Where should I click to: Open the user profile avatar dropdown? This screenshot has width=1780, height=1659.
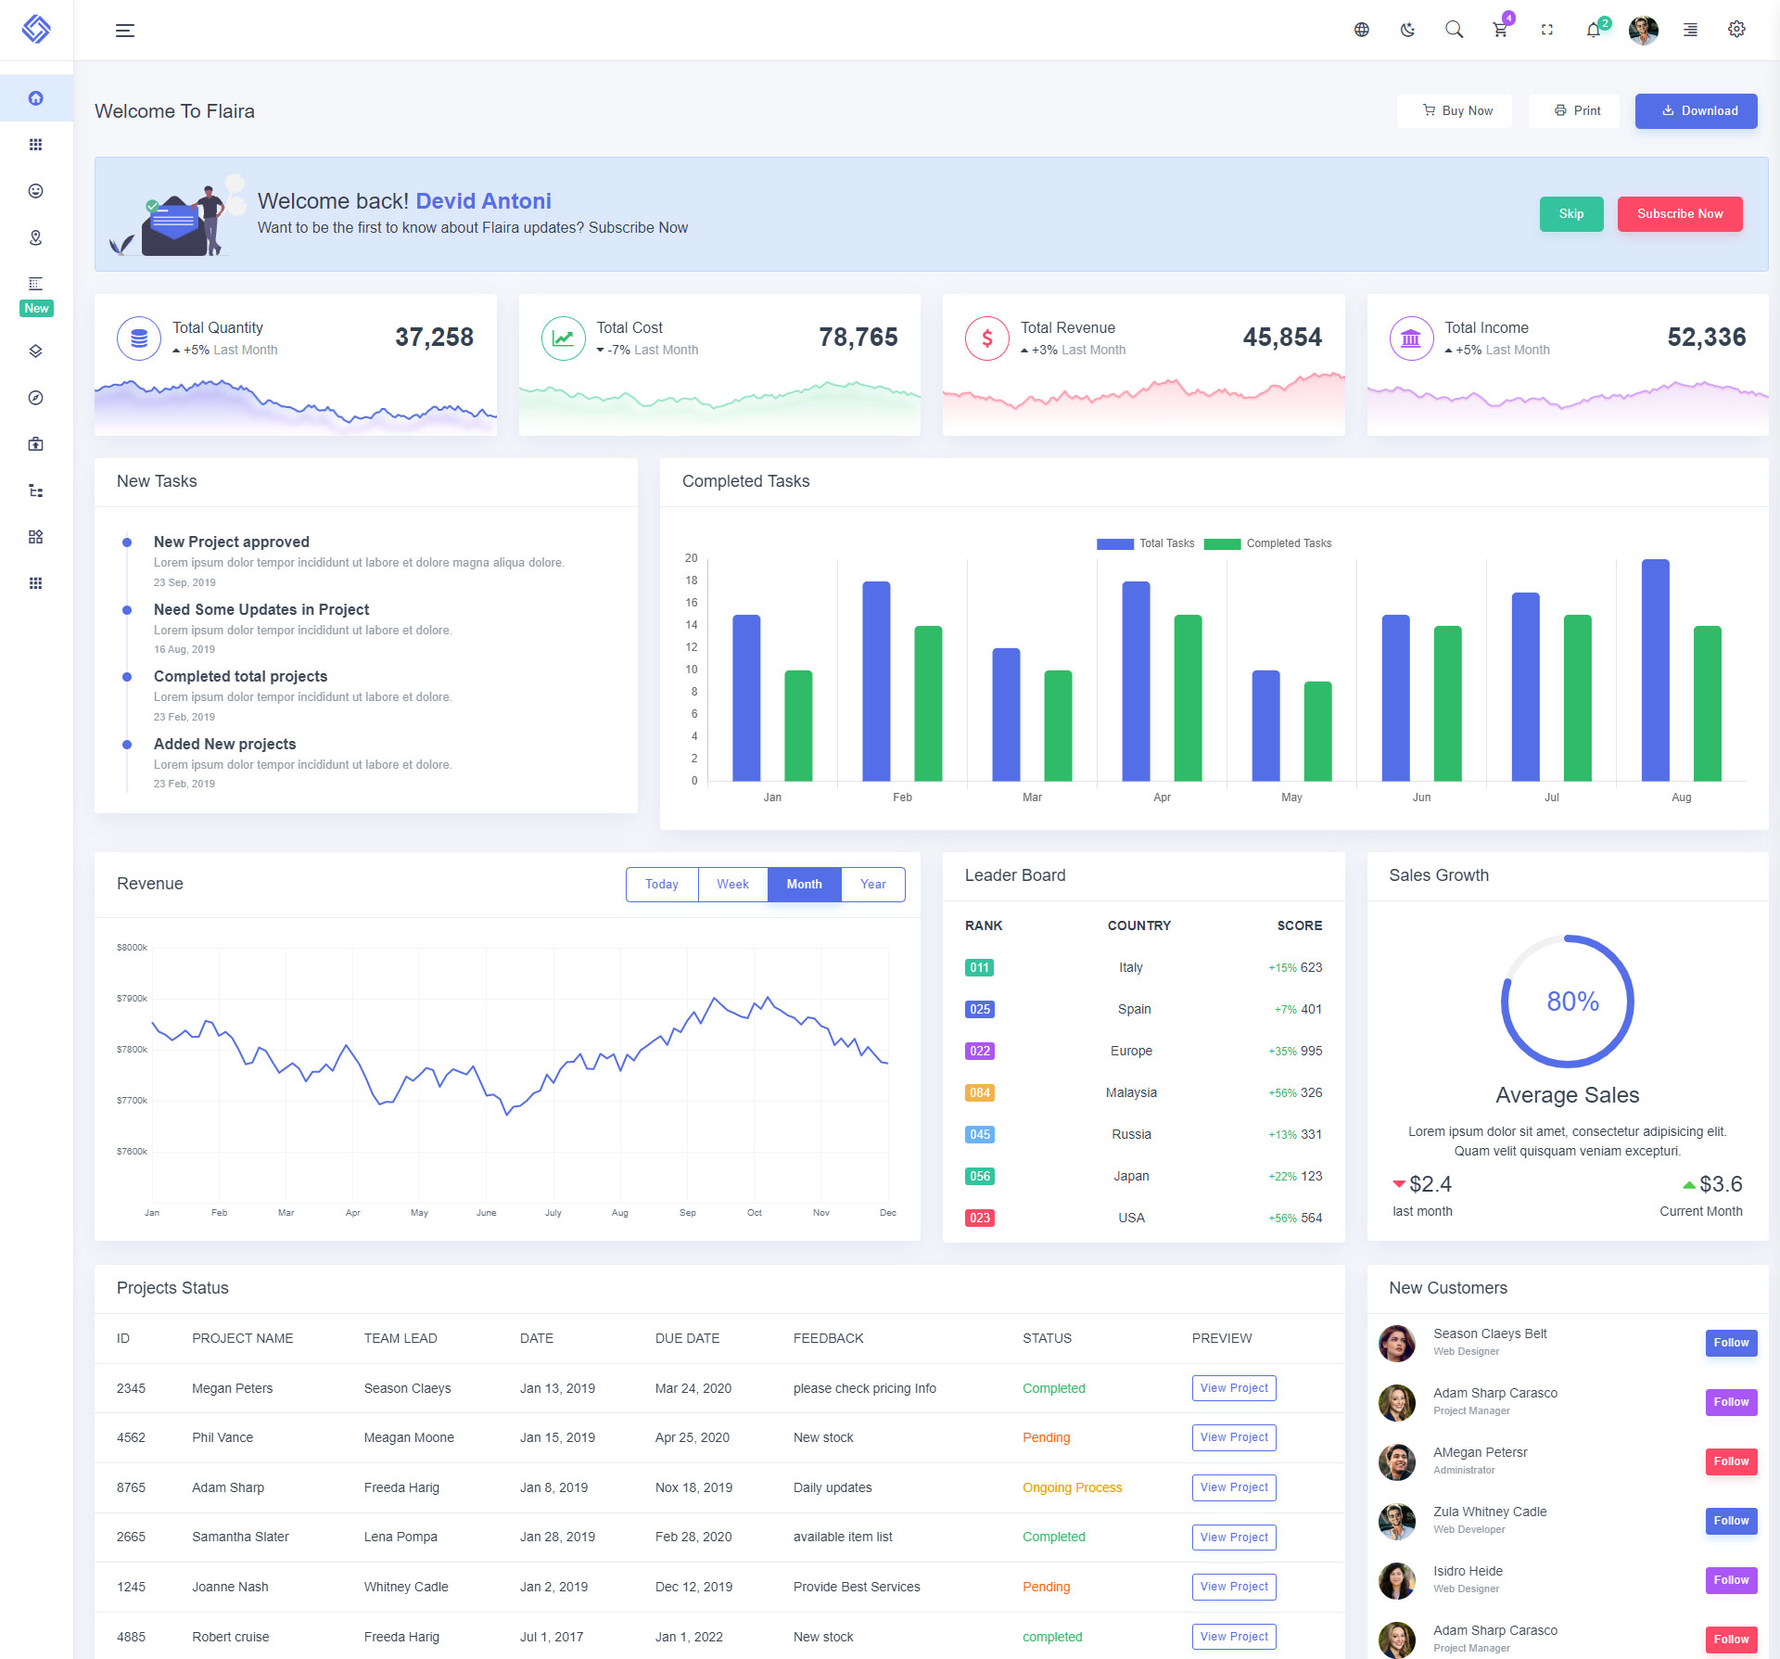1643,30
